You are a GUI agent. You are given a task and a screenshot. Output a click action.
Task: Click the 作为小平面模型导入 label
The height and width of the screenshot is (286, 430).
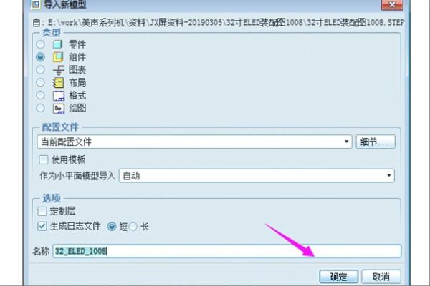pos(77,176)
